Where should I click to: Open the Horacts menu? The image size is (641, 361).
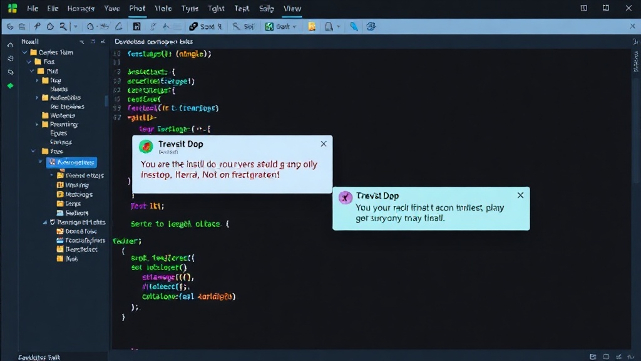pos(81,8)
